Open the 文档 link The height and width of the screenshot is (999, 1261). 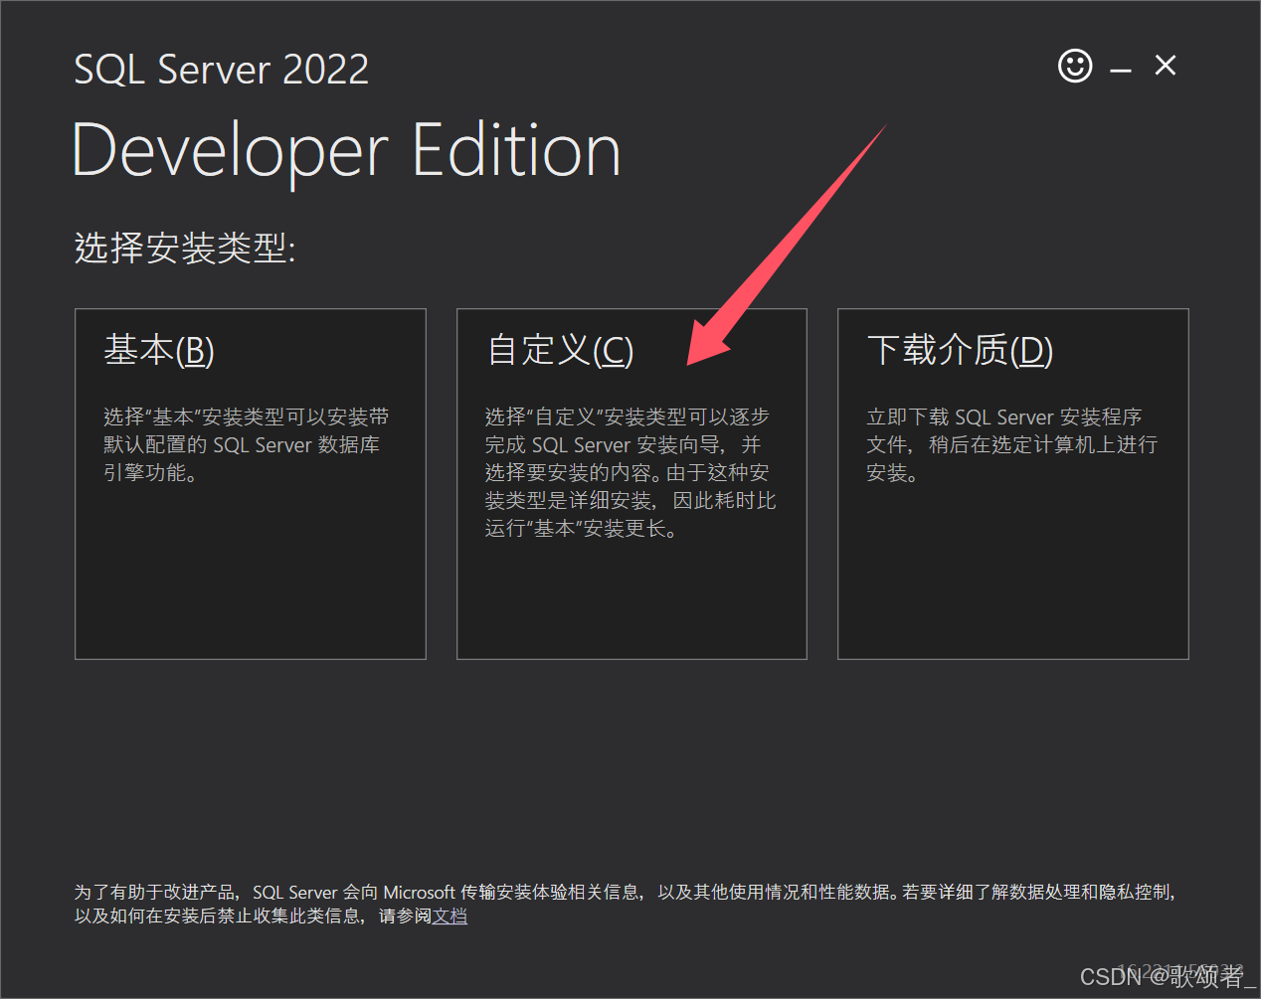point(450,916)
